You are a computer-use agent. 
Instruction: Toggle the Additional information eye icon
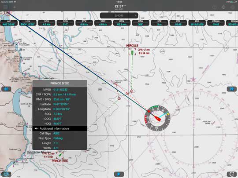(36, 128)
